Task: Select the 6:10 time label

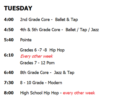Action: point(9,55)
